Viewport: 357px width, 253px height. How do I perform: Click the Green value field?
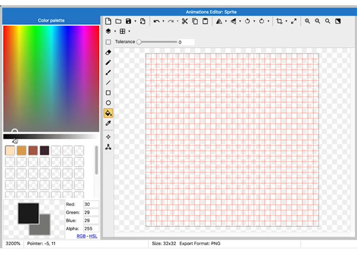[91, 212]
